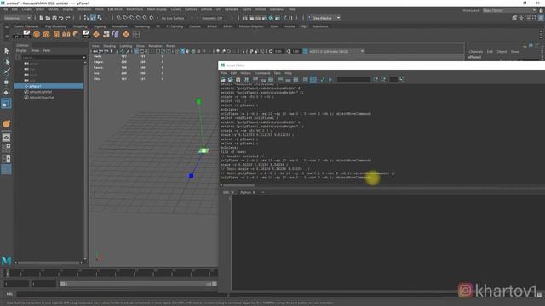Click the green Y-axis scale handle
The image size is (545, 306).
tap(198, 101)
